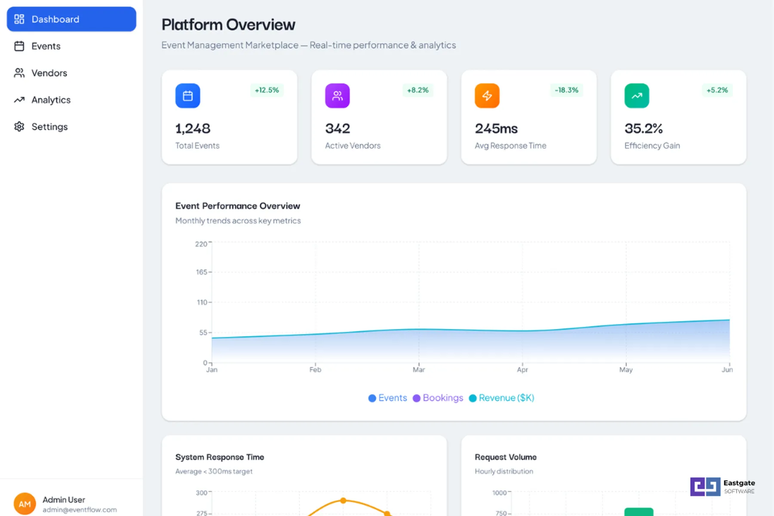Click the green bar in Request Volume chart

point(639,512)
